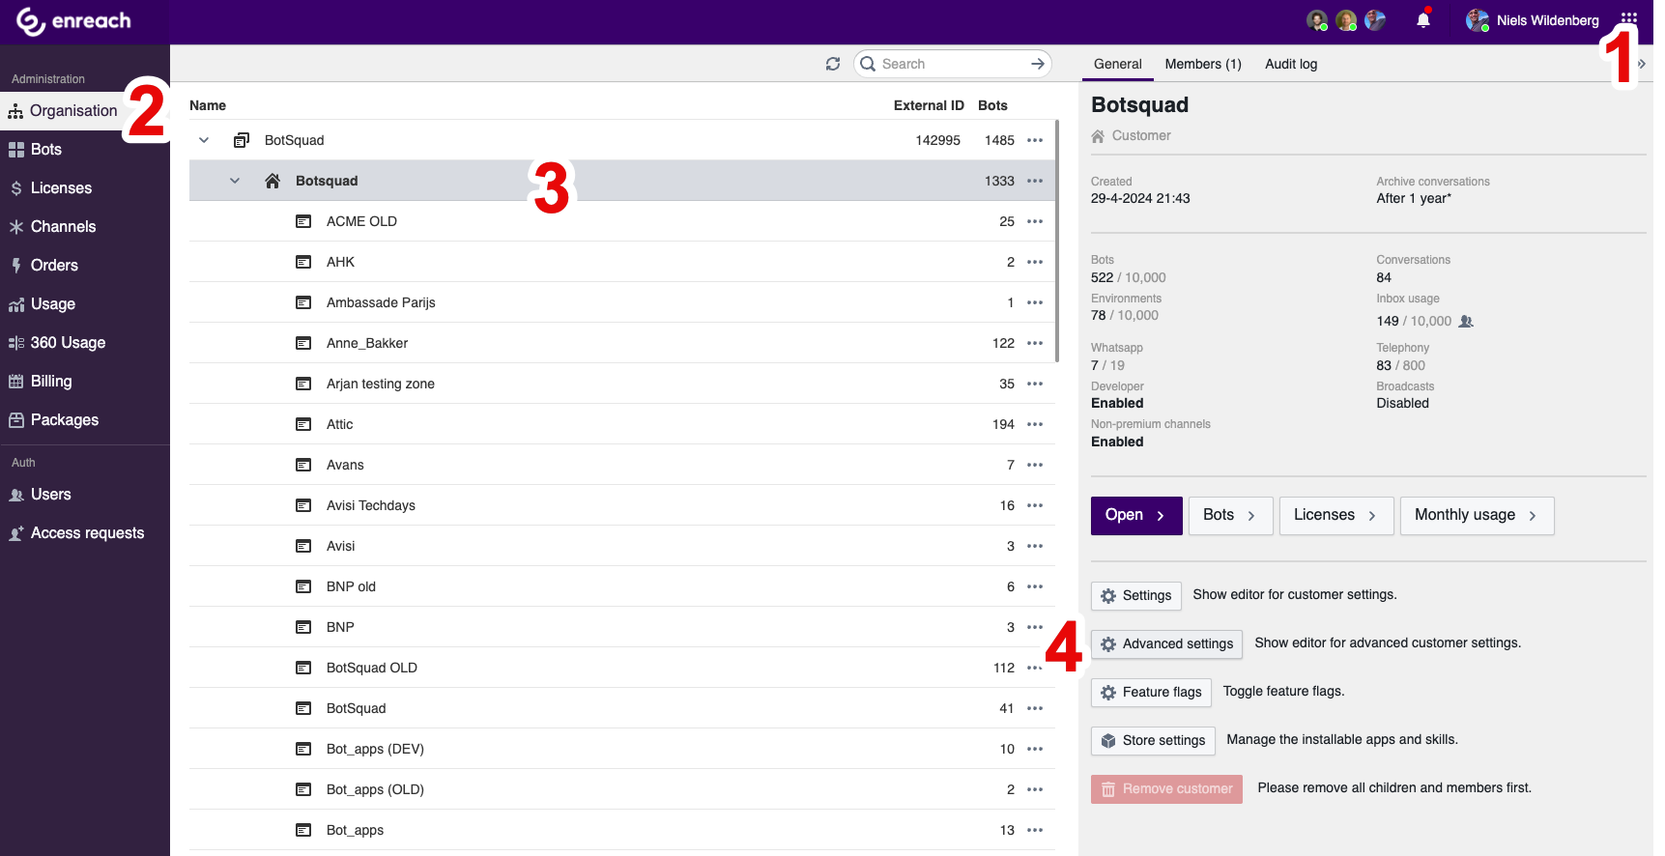Screen dimensions: 1665x856
Task: Open the notifications bell
Action: (1422, 20)
